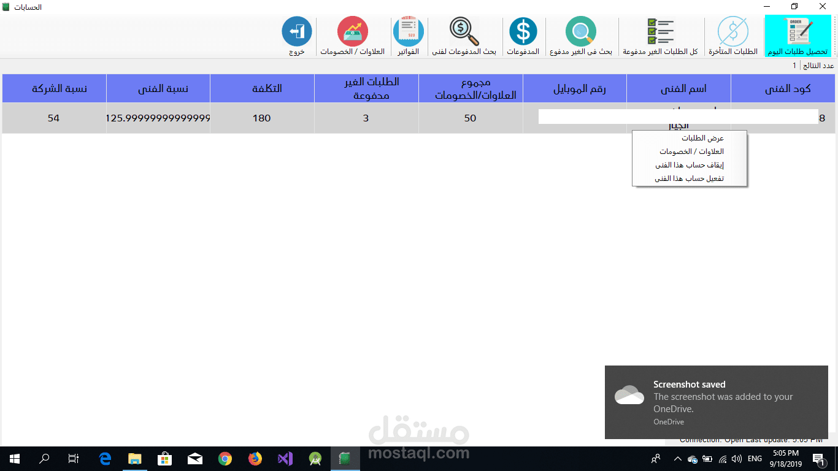Viewport: 838px width, 471px height.
Task: Show كل الطلبات الغير مدفوعة checklist icon
Action: (660, 36)
